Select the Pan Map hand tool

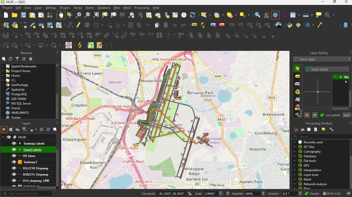click(61, 15)
